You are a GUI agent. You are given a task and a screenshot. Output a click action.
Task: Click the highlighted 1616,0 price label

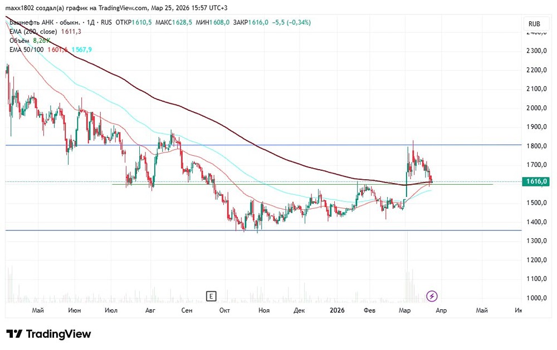[x=535, y=181]
